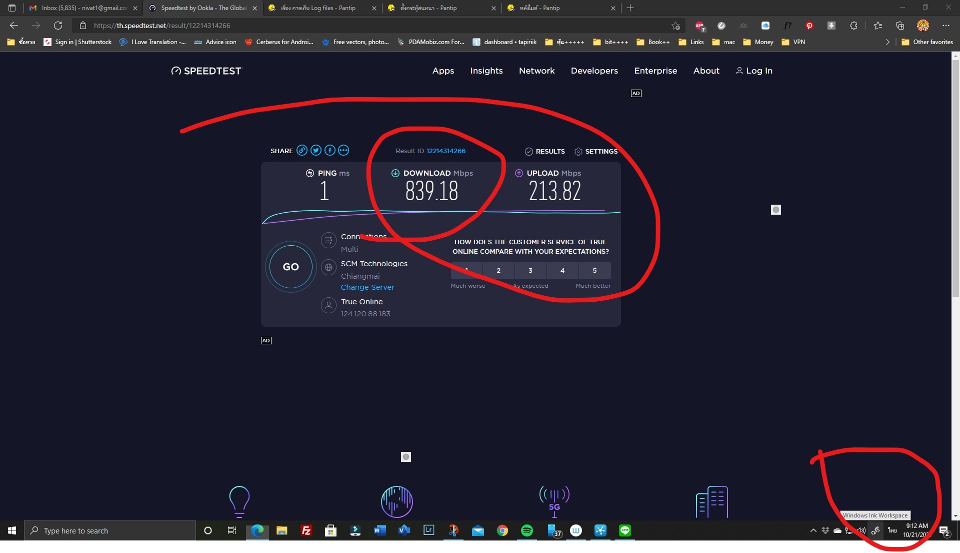
Task: Open the notification center
Action: 944,530
